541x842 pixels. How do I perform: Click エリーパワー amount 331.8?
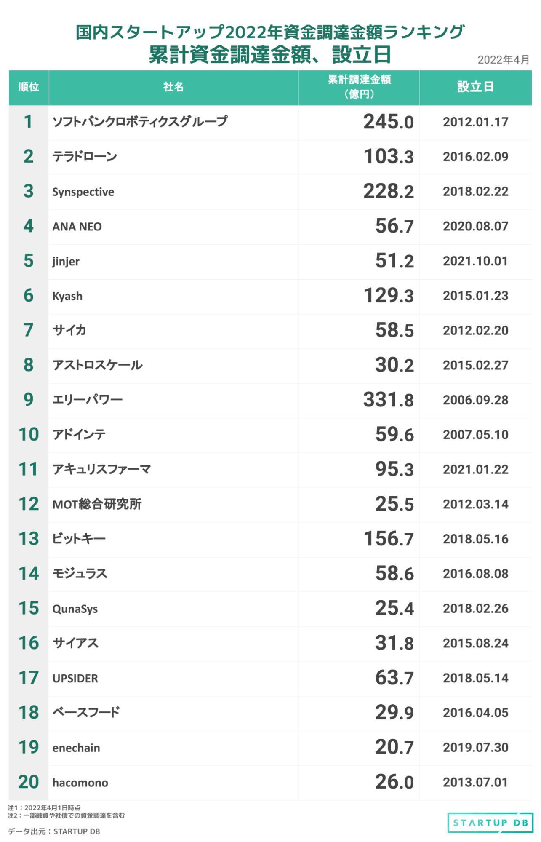[x=389, y=400]
